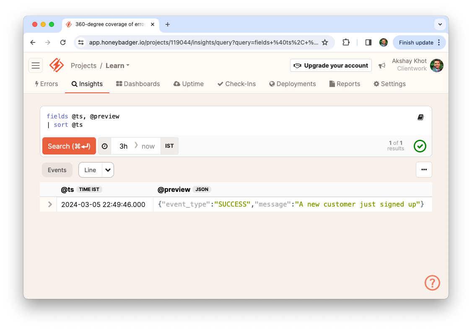This screenshot has width=472, height=330.
Task: Open the Line chart type dropdown
Action: 108,170
